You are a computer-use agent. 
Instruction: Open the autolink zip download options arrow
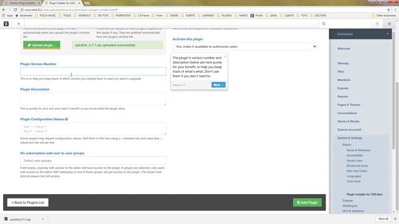pyautogui.click(x=43, y=219)
